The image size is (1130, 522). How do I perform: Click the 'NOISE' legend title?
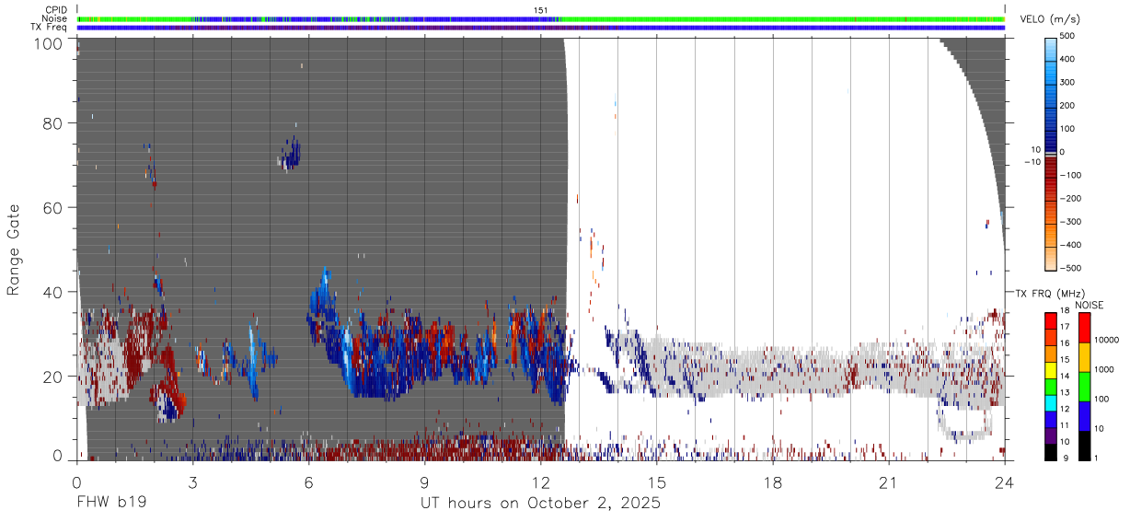pos(1090,305)
